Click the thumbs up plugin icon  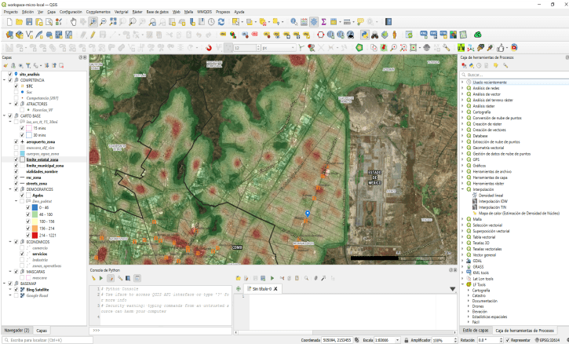pyautogui.click(x=501, y=48)
